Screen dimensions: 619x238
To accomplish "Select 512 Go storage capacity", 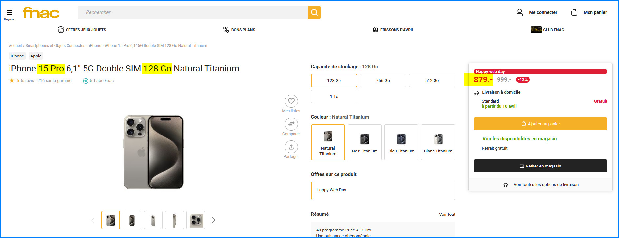I will (x=432, y=81).
